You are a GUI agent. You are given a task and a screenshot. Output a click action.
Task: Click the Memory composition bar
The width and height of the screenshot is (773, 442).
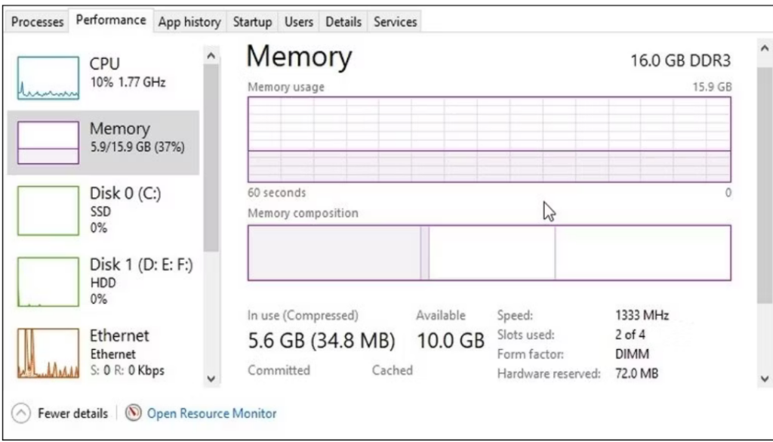[489, 252]
